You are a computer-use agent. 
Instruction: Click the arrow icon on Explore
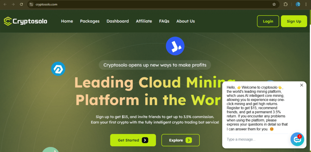[189, 140]
